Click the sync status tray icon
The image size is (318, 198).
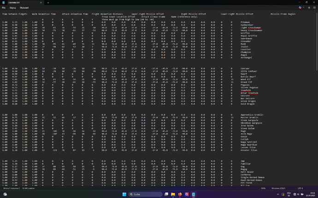[283, 194]
